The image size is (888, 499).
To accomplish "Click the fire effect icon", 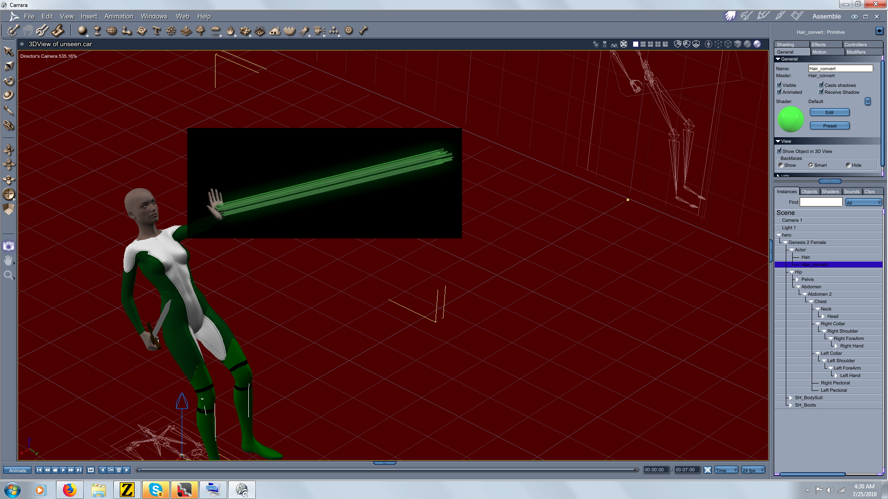I will (x=230, y=30).
